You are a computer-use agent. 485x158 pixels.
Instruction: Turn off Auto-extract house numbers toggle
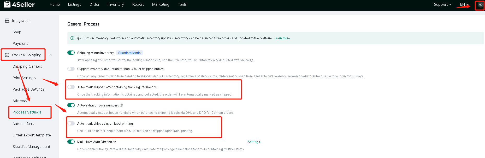71,105
